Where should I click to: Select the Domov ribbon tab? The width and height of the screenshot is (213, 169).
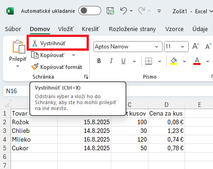click(x=40, y=29)
